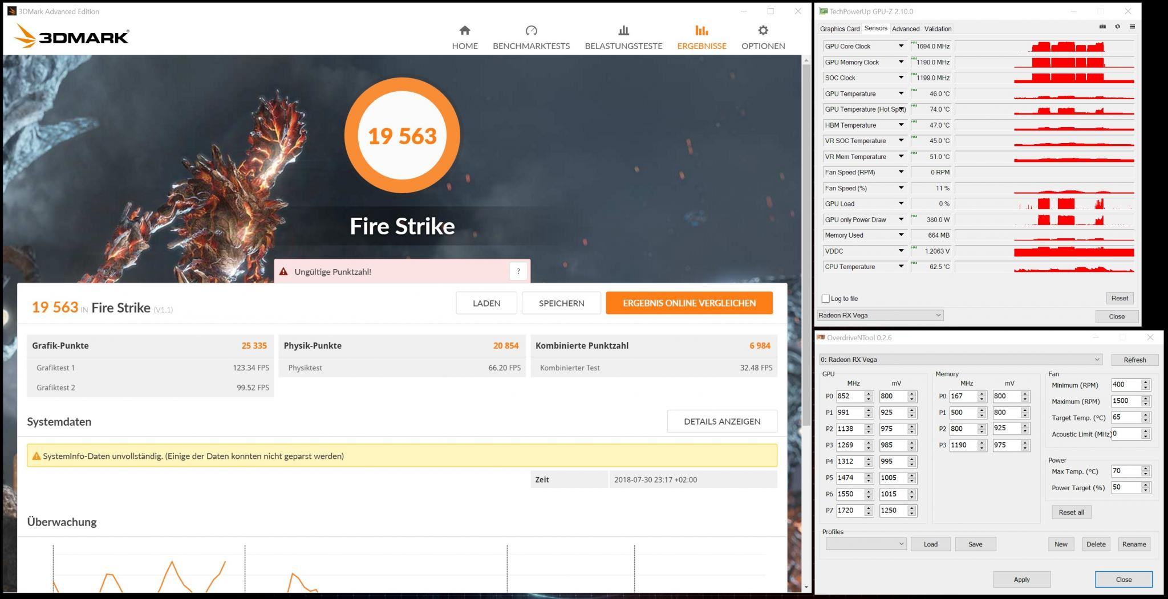The height and width of the screenshot is (599, 1168).
Task: Click the 3DMark title bar app icon
Action: coord(11,11)
